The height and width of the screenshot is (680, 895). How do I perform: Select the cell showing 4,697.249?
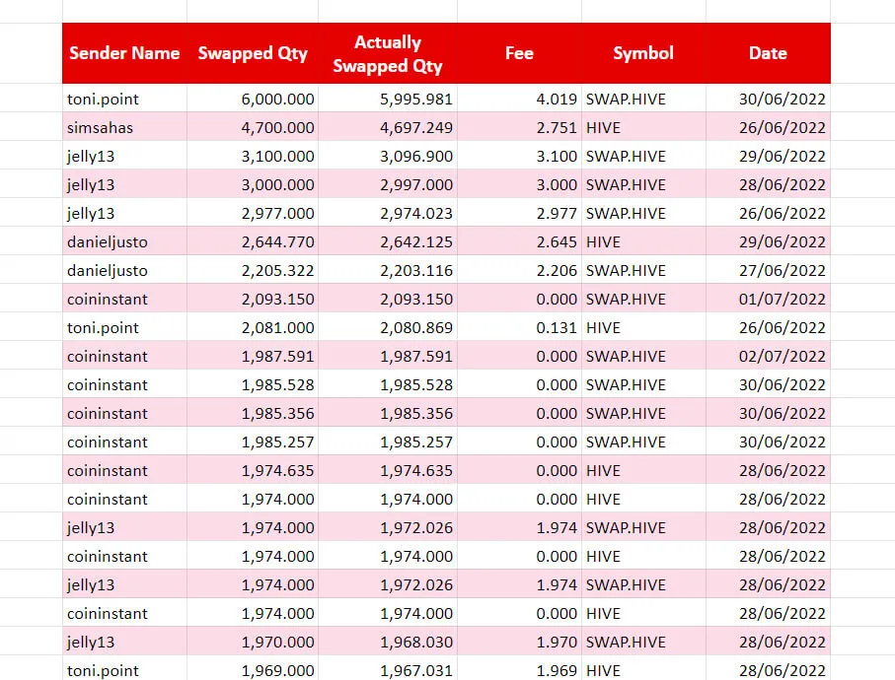pos(388,126)
